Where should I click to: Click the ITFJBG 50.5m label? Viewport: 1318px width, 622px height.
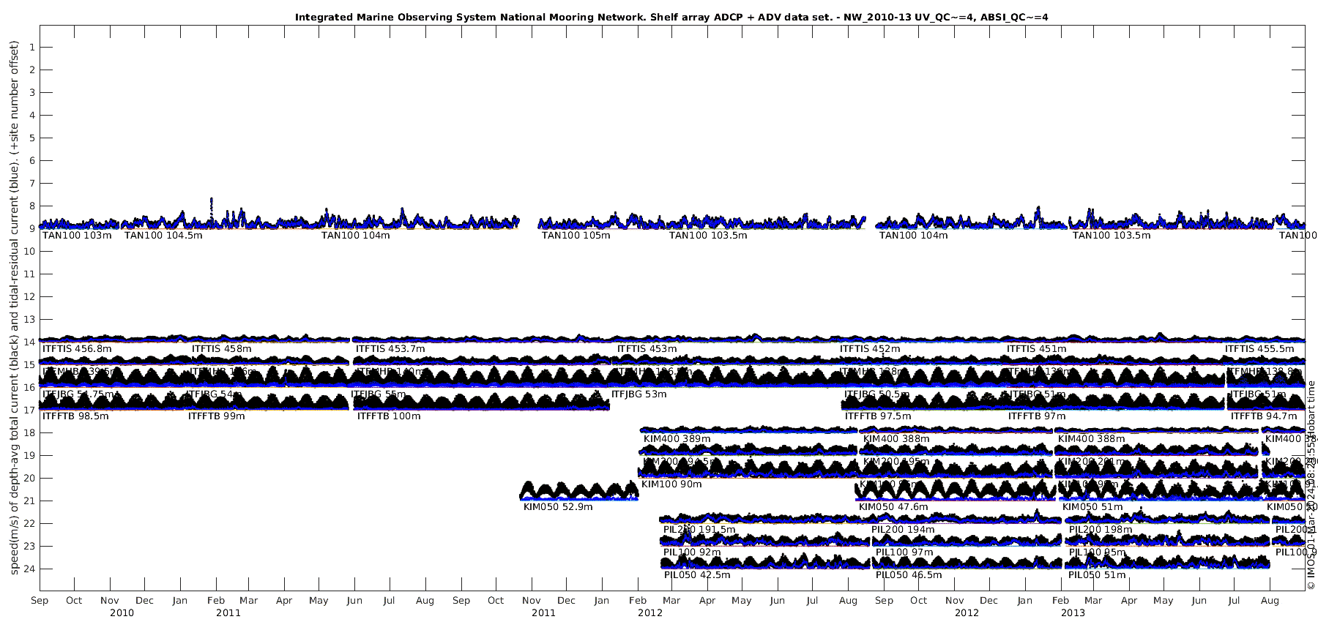click(x=877, y=394)
